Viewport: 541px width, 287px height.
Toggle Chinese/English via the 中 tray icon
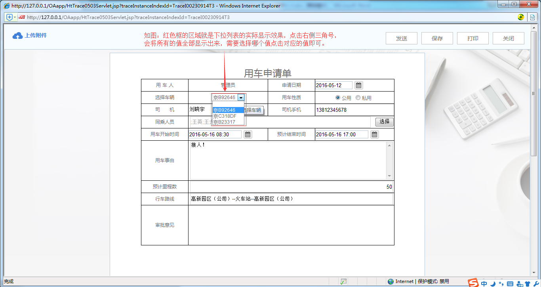(x=484, y=284)
